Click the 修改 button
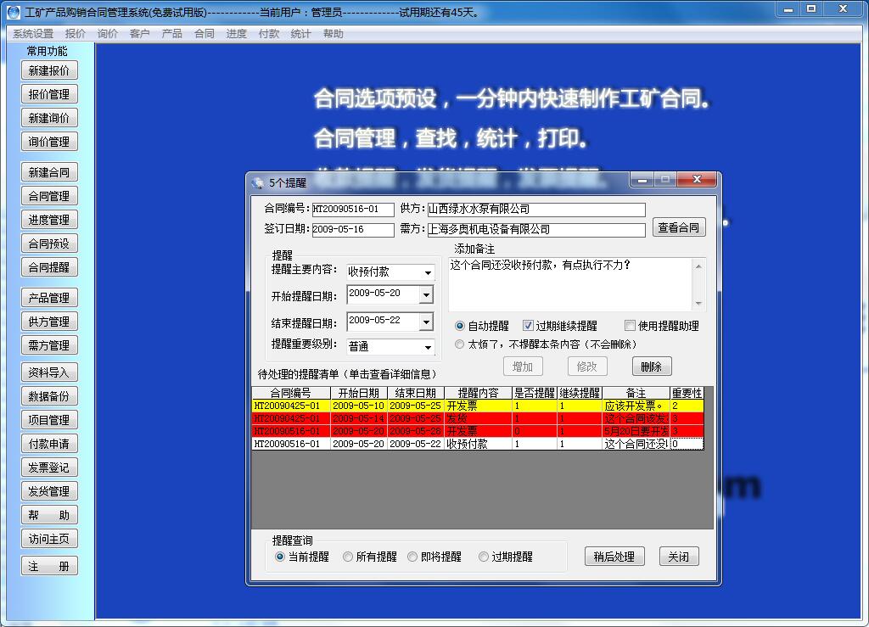The image size is (869, 627). (587, 367)
